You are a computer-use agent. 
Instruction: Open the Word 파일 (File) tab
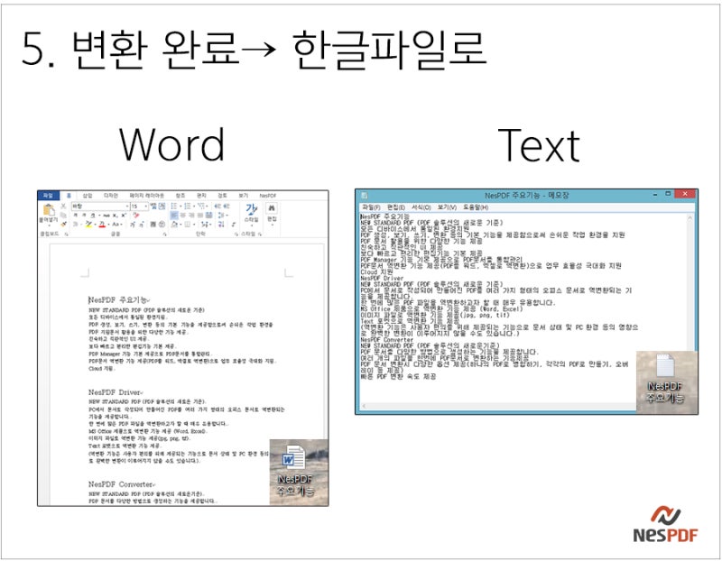[x=48, y=196]
